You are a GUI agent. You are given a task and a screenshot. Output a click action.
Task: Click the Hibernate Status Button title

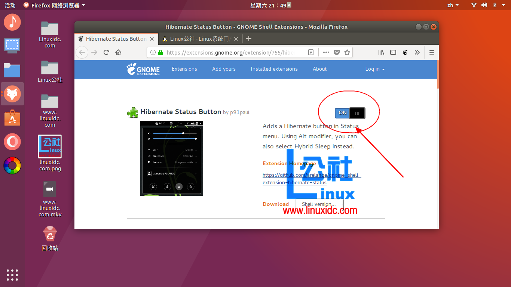[181, 112]
